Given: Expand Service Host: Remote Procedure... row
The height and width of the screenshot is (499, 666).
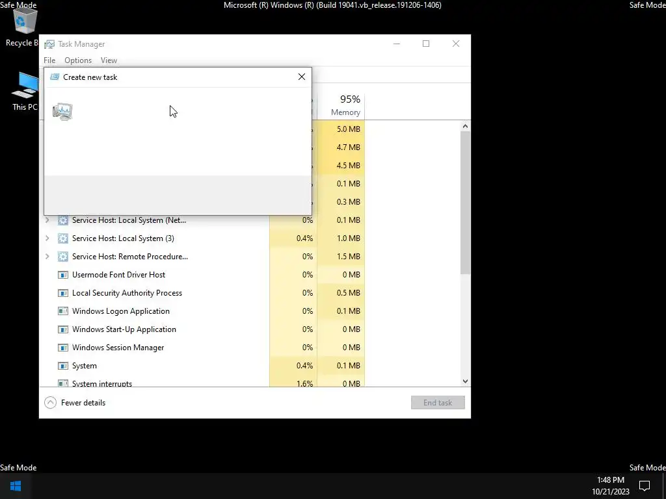Looking at the screenshot, I should [x=47, y=256].
